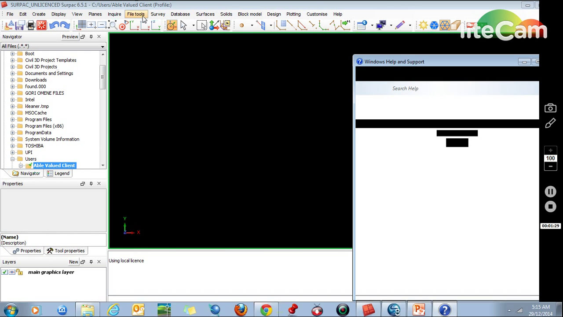Click the info window toolbar icon
Image resolution: width=563 pixels, height=317 pixels.
pyautogui.click(x=362, y=25)
